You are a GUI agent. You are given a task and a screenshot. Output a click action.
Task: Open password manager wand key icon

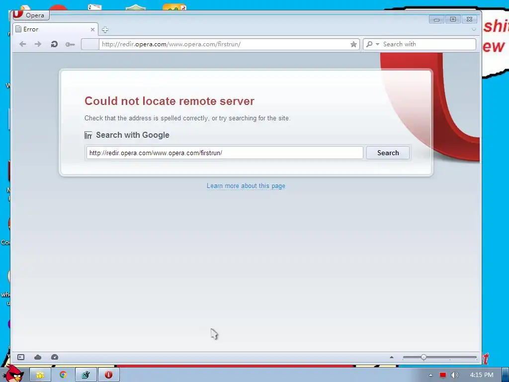pyautogui.click(x=70, y=44)
